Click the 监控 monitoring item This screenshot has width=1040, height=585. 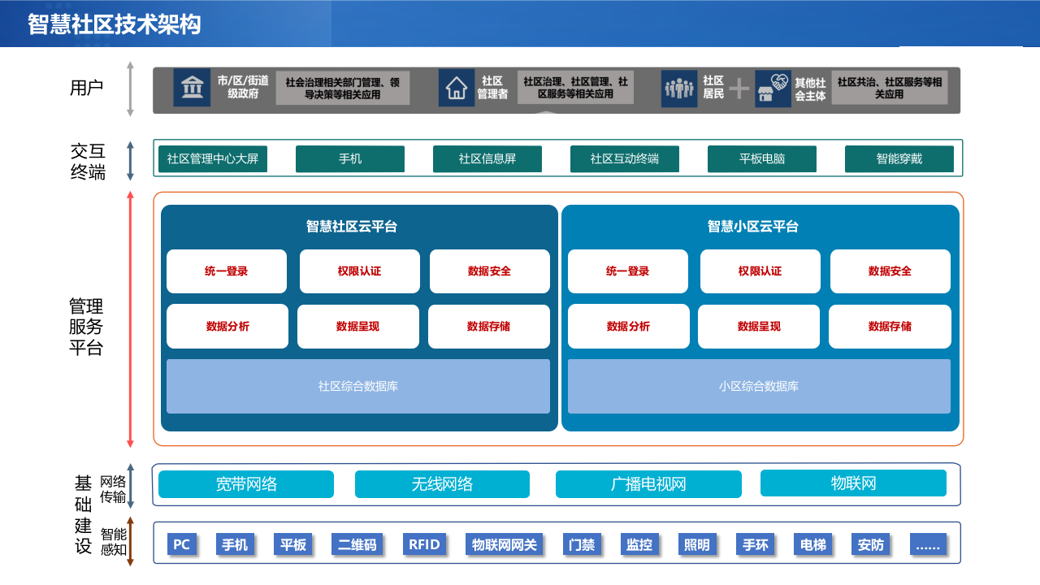pyautogui.click(x=640, y=544)
